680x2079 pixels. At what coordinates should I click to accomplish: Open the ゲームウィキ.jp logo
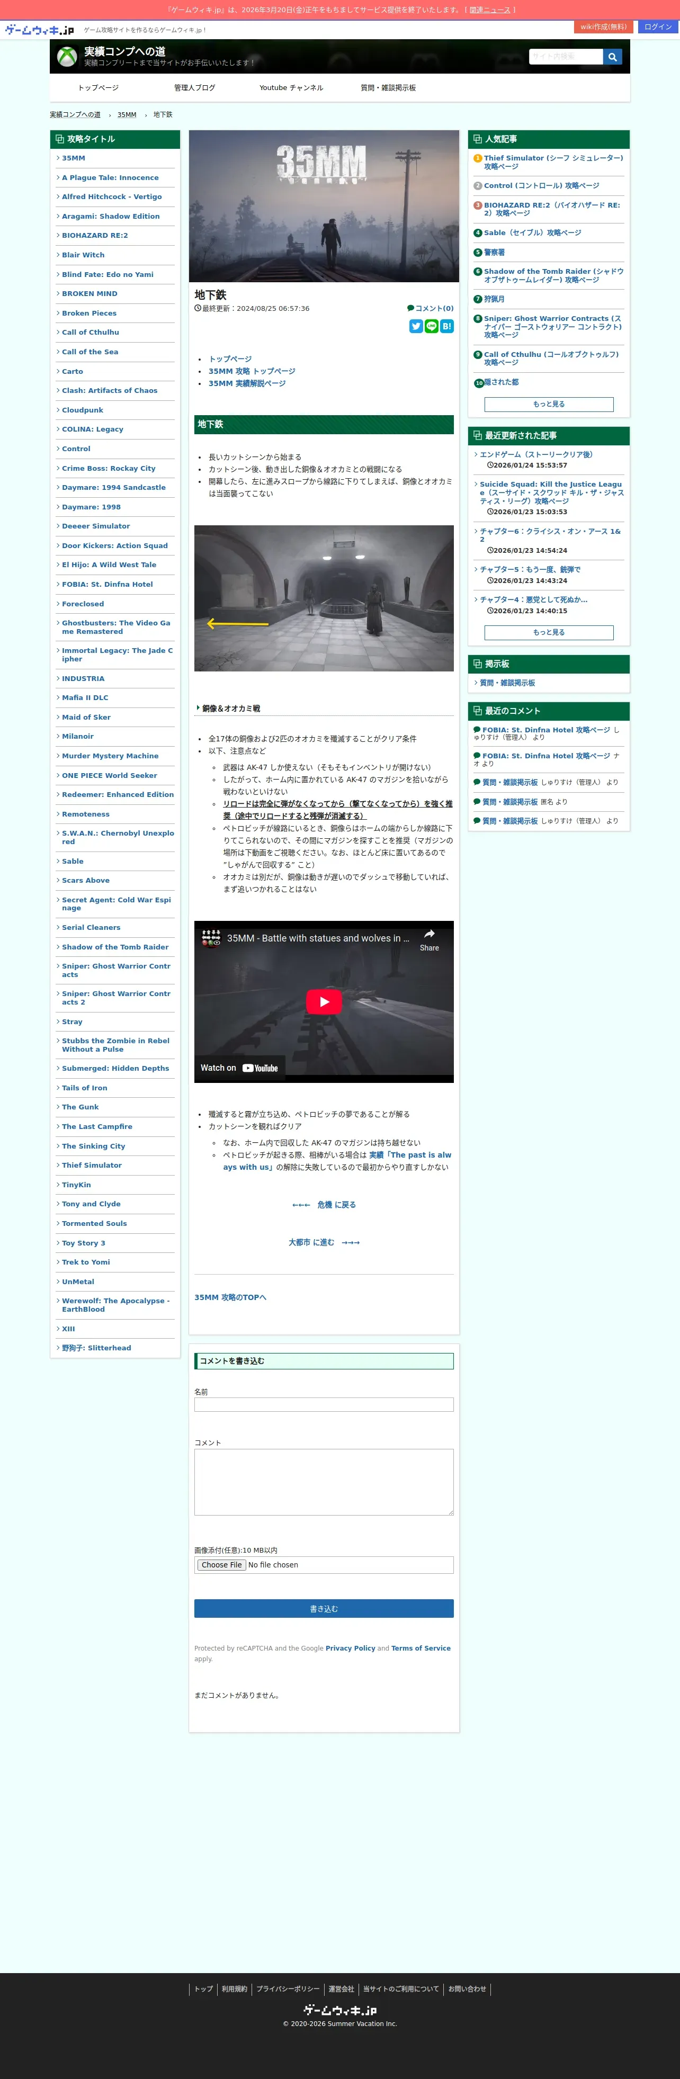(39, 30)
